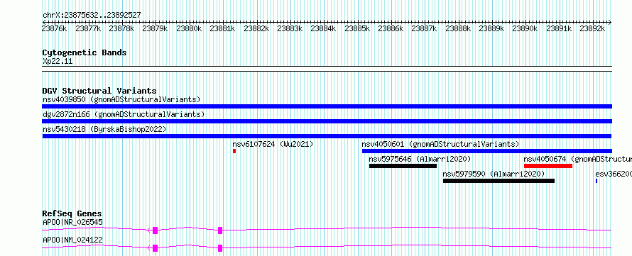This screenshot has height=256, width=632.
Task: Open the dgv2872n166 (gnomADStructuralVariants) label
Action: [124, 114]
